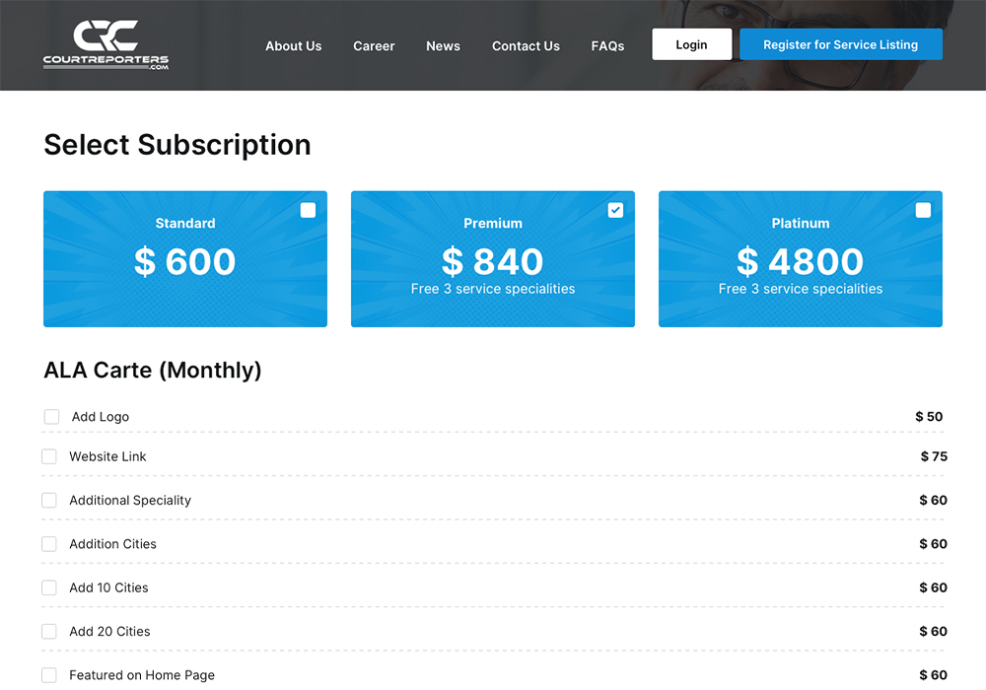Open the News section
The width and height of the screenshot is (986, 690).
[443, 45]
